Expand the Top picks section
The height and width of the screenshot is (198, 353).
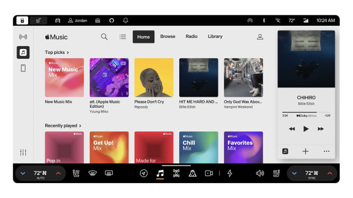point(57,52)
